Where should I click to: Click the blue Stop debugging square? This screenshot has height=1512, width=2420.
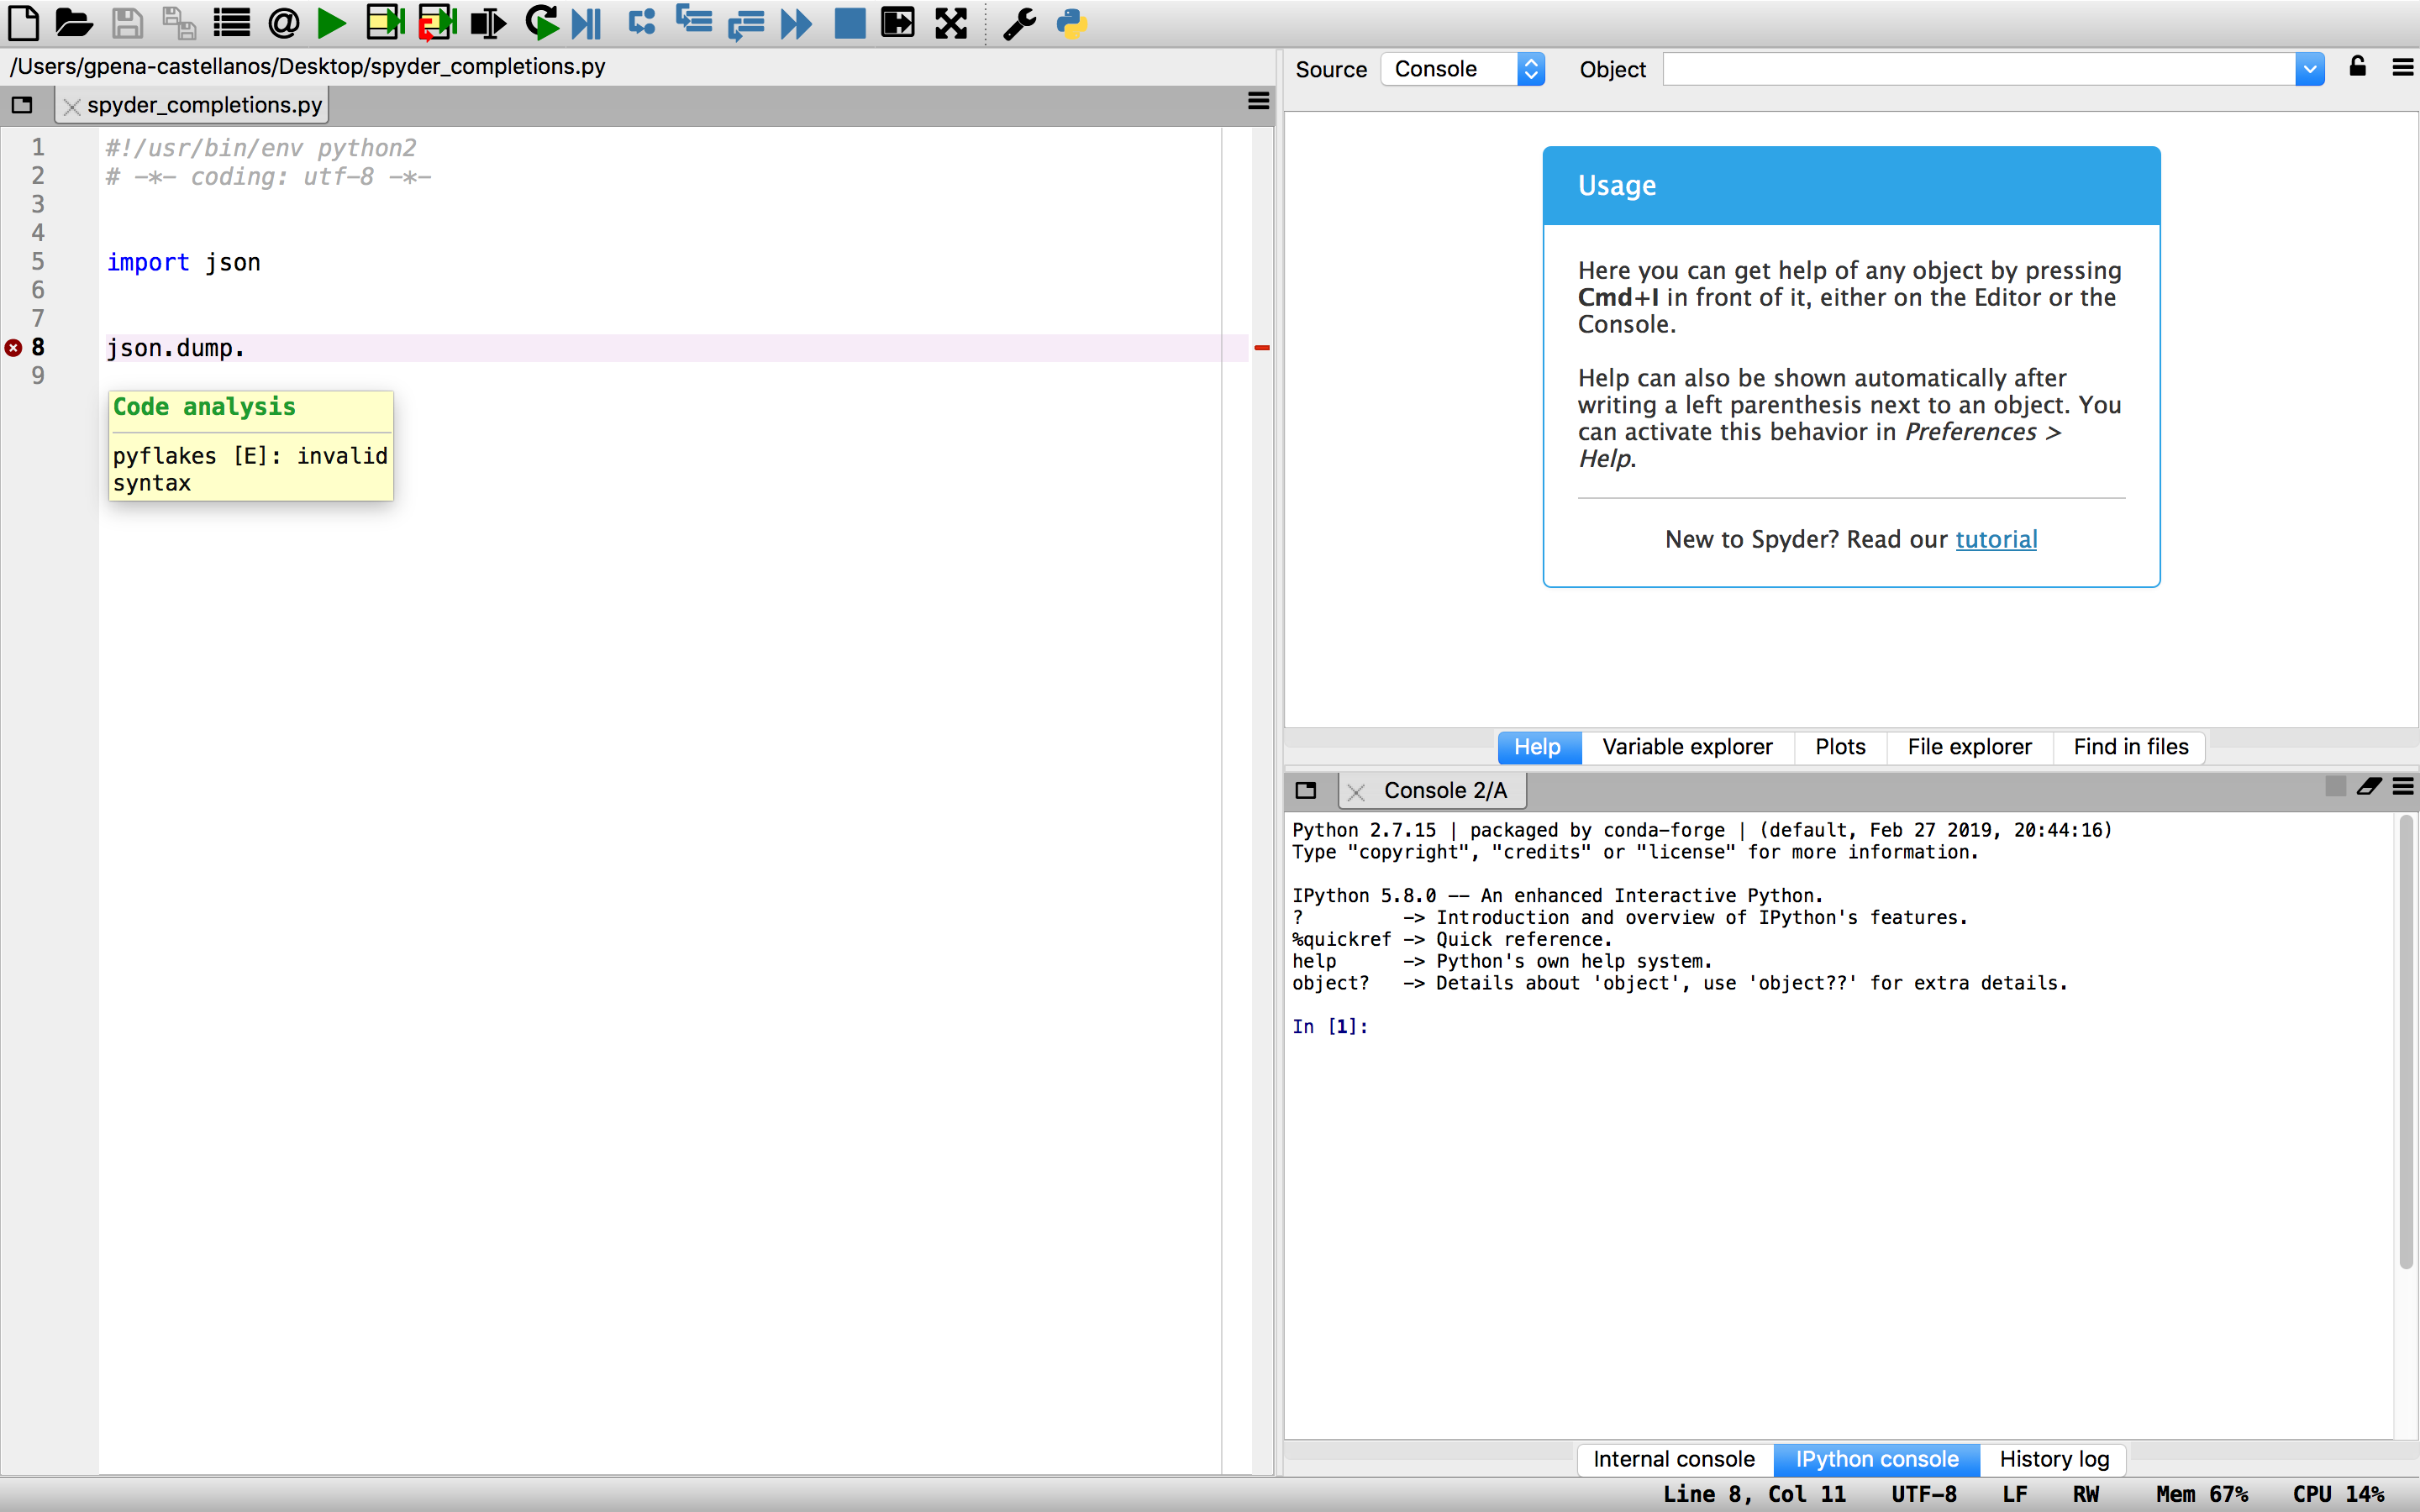coord(849,22)
